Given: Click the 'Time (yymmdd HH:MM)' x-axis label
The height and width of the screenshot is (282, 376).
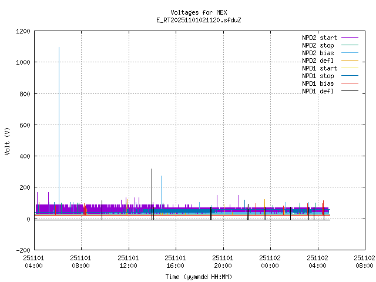Looking at the screenshot, I should click(x=199, y=276).
